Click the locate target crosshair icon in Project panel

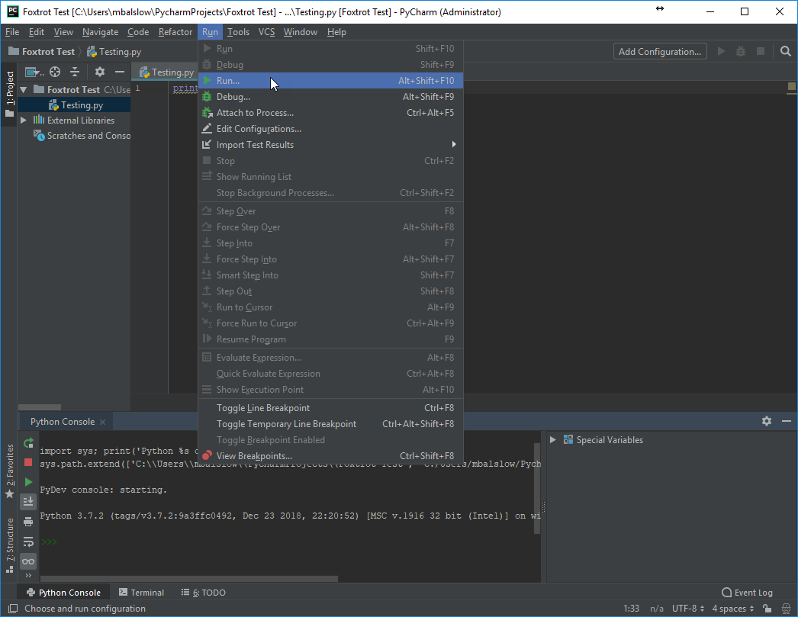click(55, 72)
